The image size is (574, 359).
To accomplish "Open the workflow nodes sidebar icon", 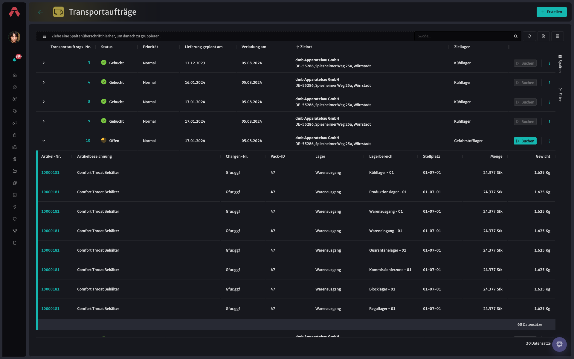I will point(15,231).
